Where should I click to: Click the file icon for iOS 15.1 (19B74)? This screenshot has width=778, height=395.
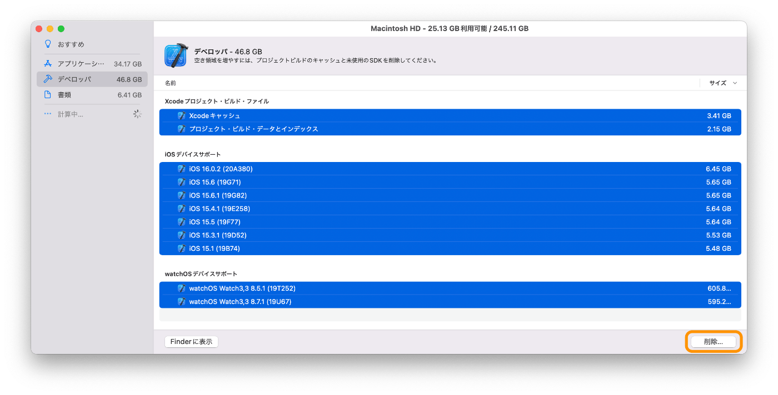[x=182, y=249]
